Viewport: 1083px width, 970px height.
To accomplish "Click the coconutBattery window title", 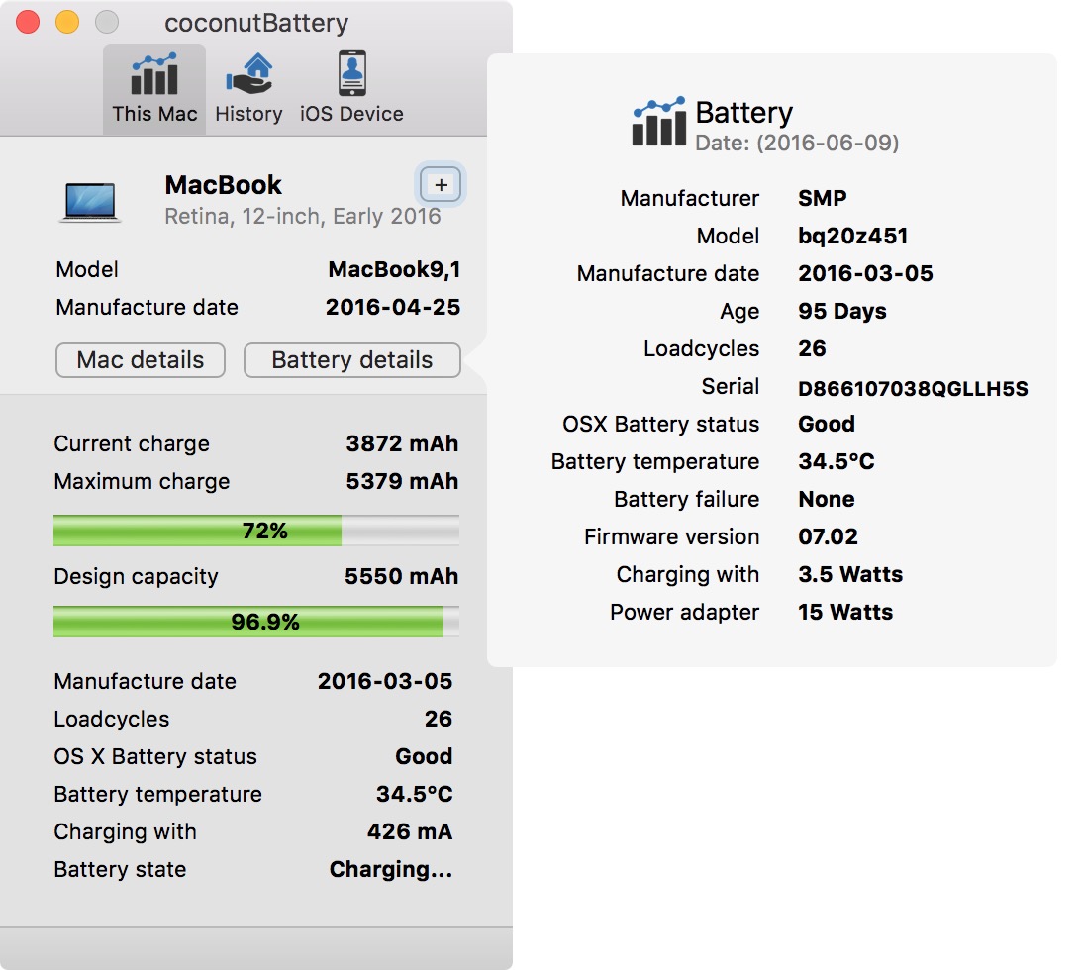I will point(256,23).
